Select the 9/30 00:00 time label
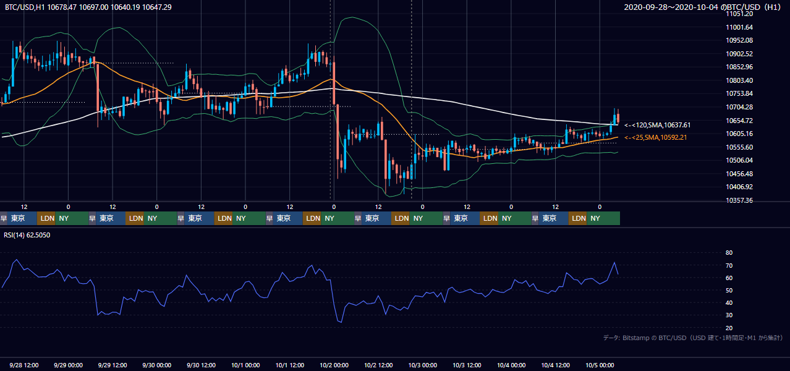This screenshot has height=371, width=790. [x=157, y=365]
